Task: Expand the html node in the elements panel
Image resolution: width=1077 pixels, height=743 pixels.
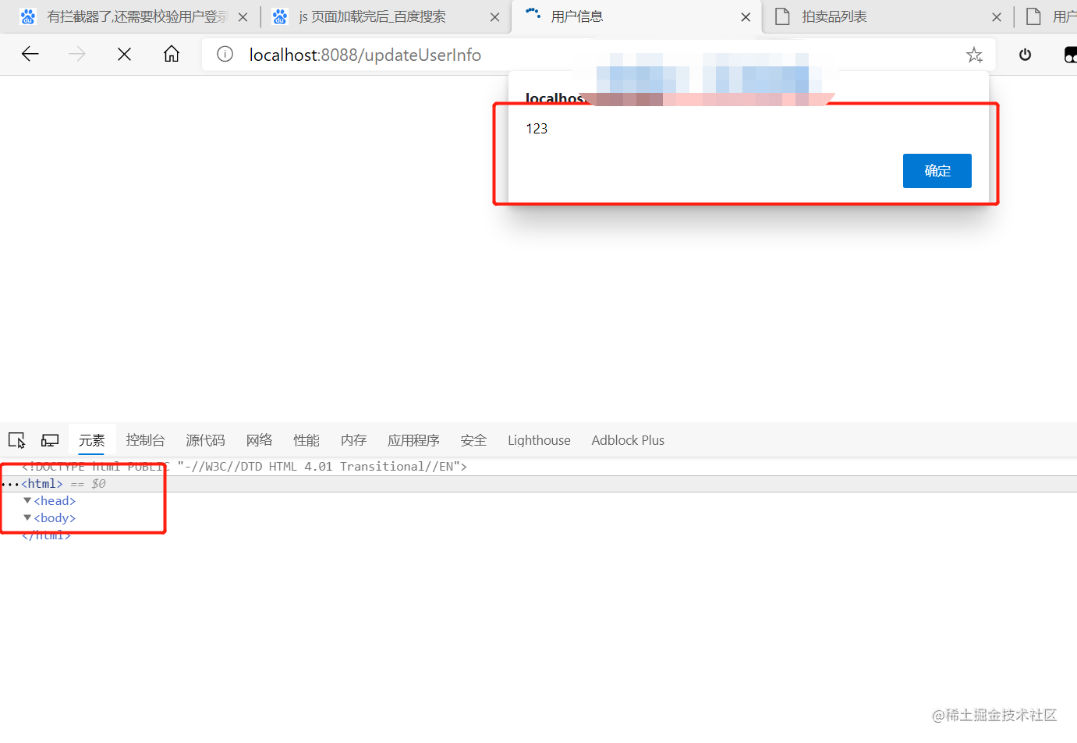Action: [11, 483]
